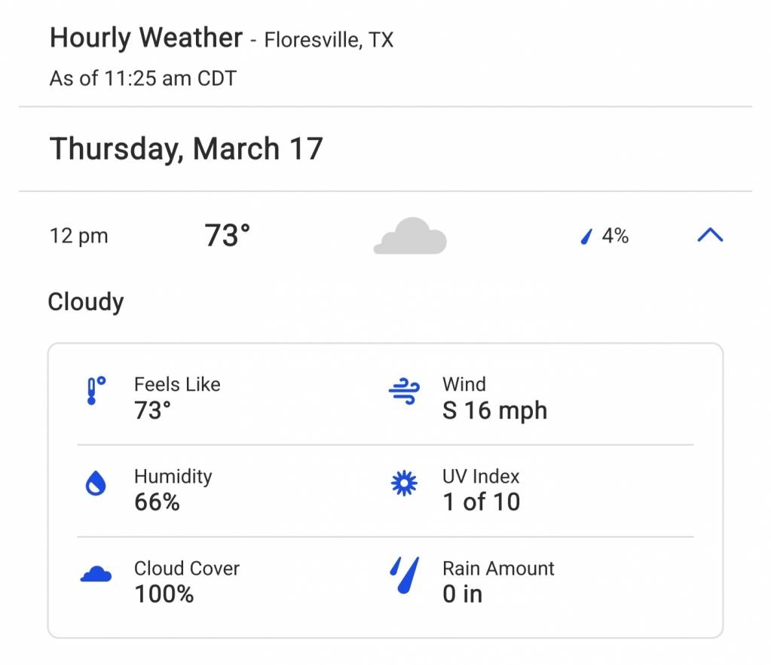Click the Hourly Weather heading
Viewport: 771px width, 665px height.
(146, 38)
